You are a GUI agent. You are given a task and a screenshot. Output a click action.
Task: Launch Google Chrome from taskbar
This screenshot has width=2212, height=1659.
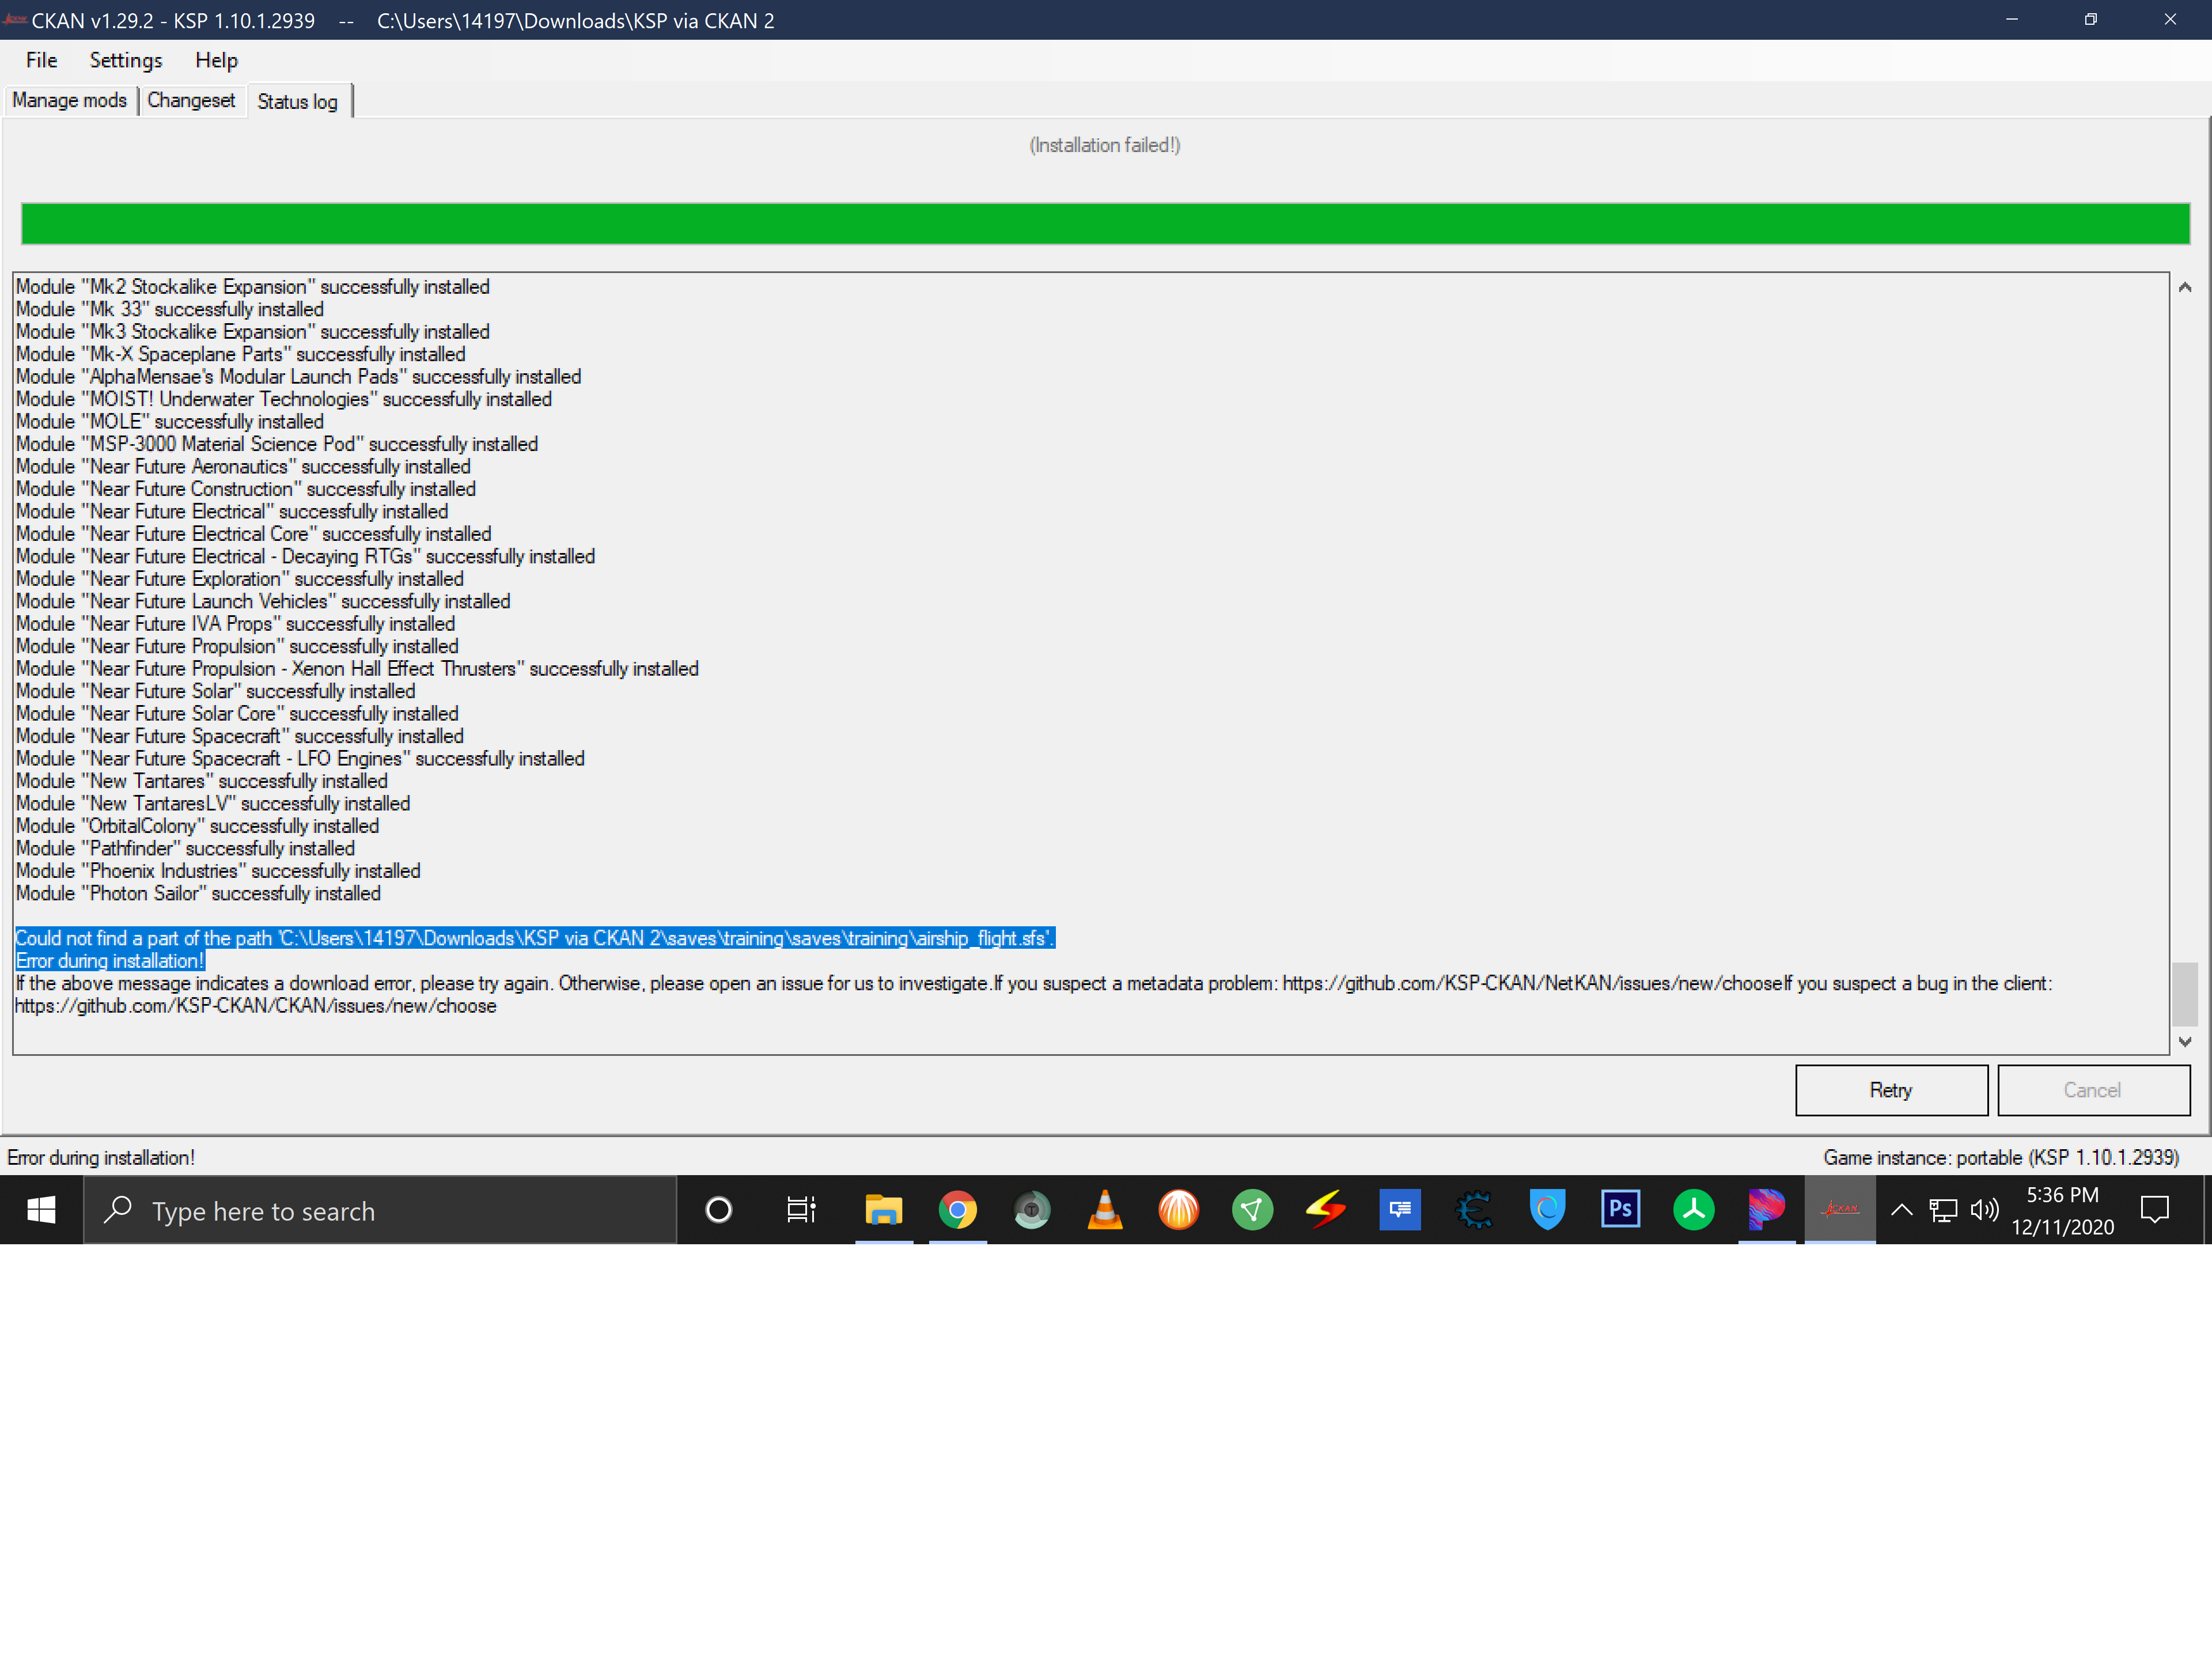pos(957,1210)
